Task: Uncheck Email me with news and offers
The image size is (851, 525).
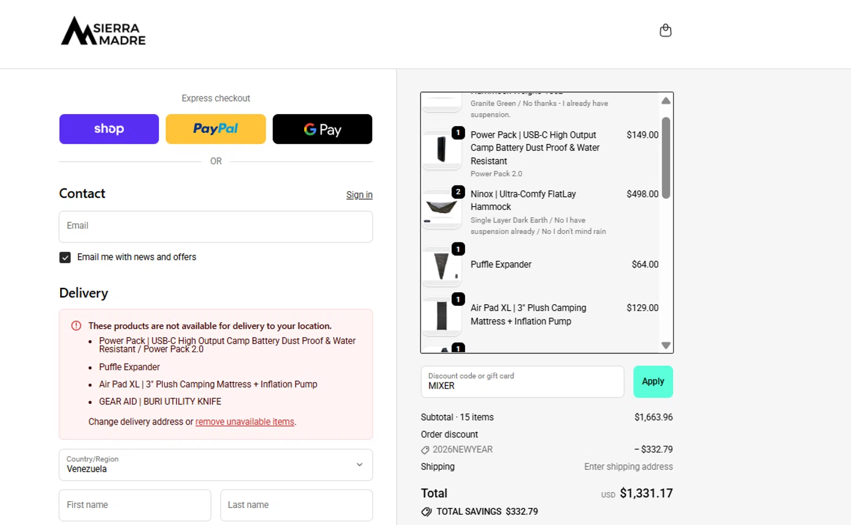Action: pyautogui.click(x=65, y=258)
